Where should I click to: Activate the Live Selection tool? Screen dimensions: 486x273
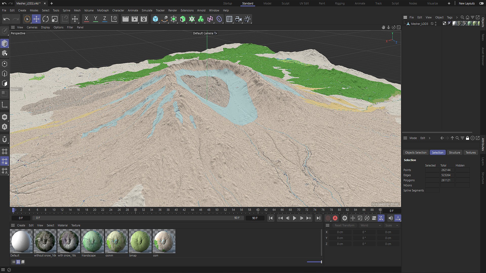(x=27, y=19)
